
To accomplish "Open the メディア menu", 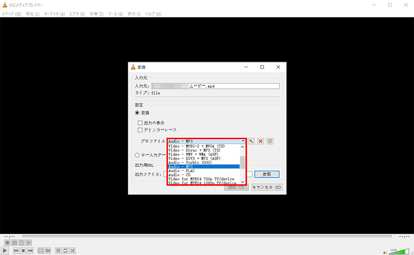I will 11,14.
